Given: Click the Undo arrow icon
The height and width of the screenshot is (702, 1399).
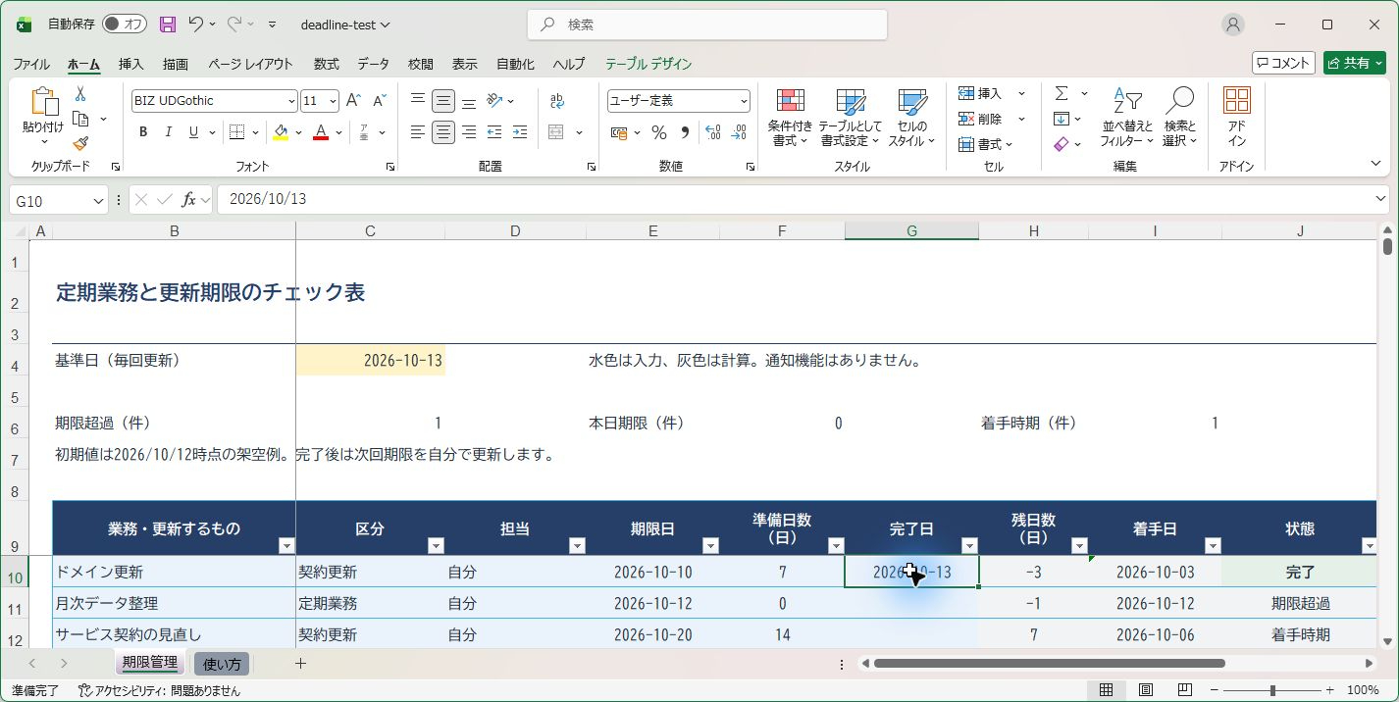Looking at the screenshot, I should click(196, 25).
